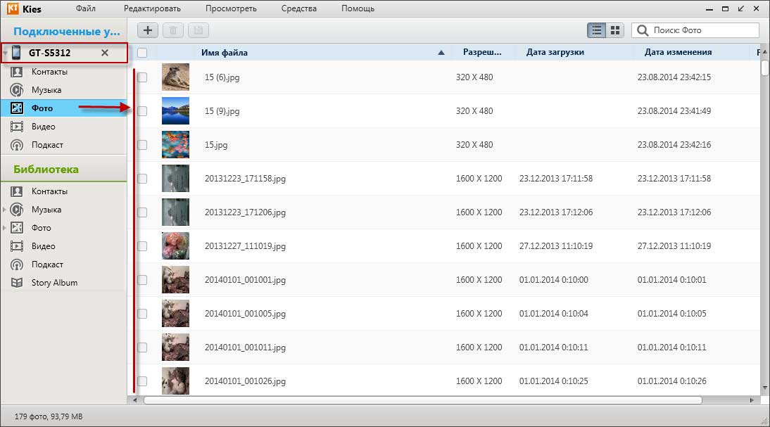Viewport: 770px width, 427px height.
Task: Click the add file plus button
Action: point(147,30)
